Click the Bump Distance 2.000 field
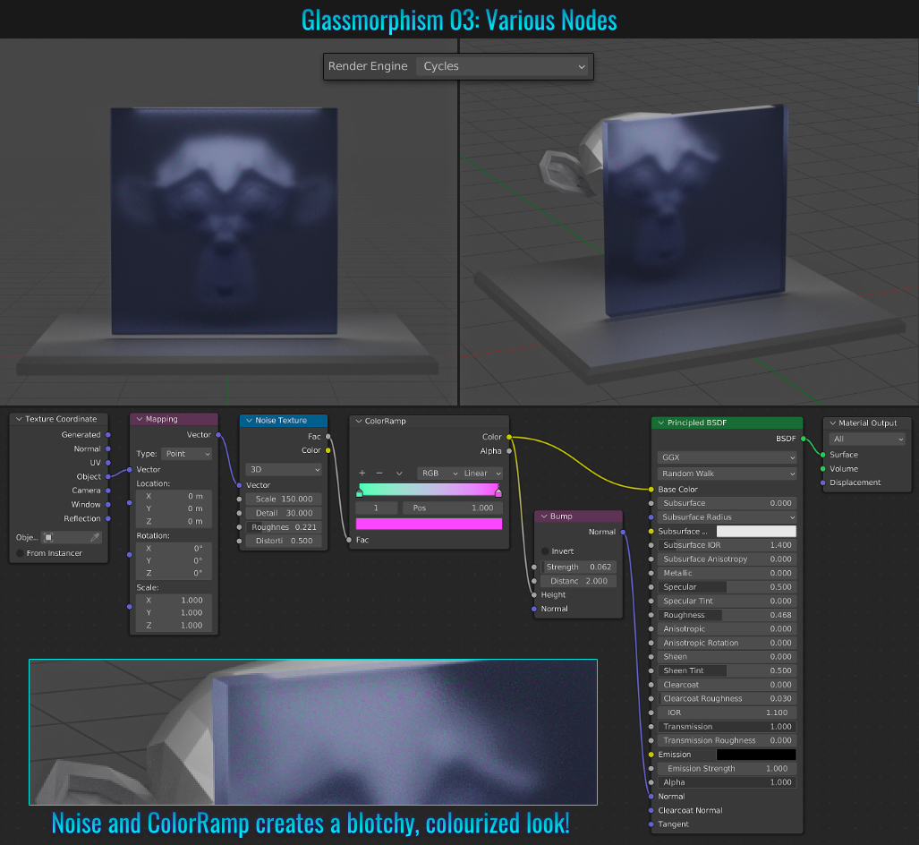Viewport: 919px width, 845px height. coord(578,581)
